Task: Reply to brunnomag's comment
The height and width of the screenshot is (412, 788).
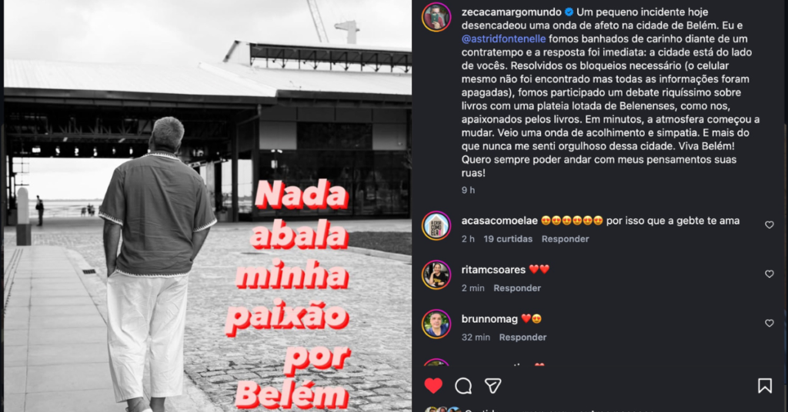Action: 523,337
